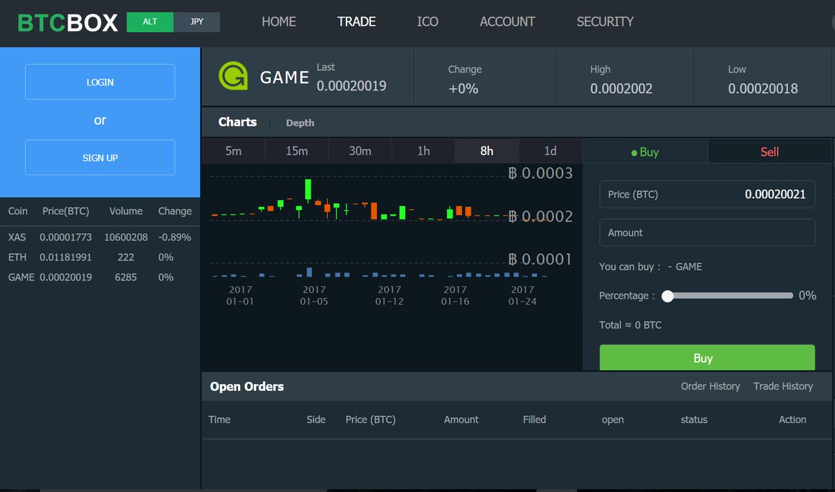Set chart interval to 1h
Viewport: 835px width, 492px height.
[423, 151]
